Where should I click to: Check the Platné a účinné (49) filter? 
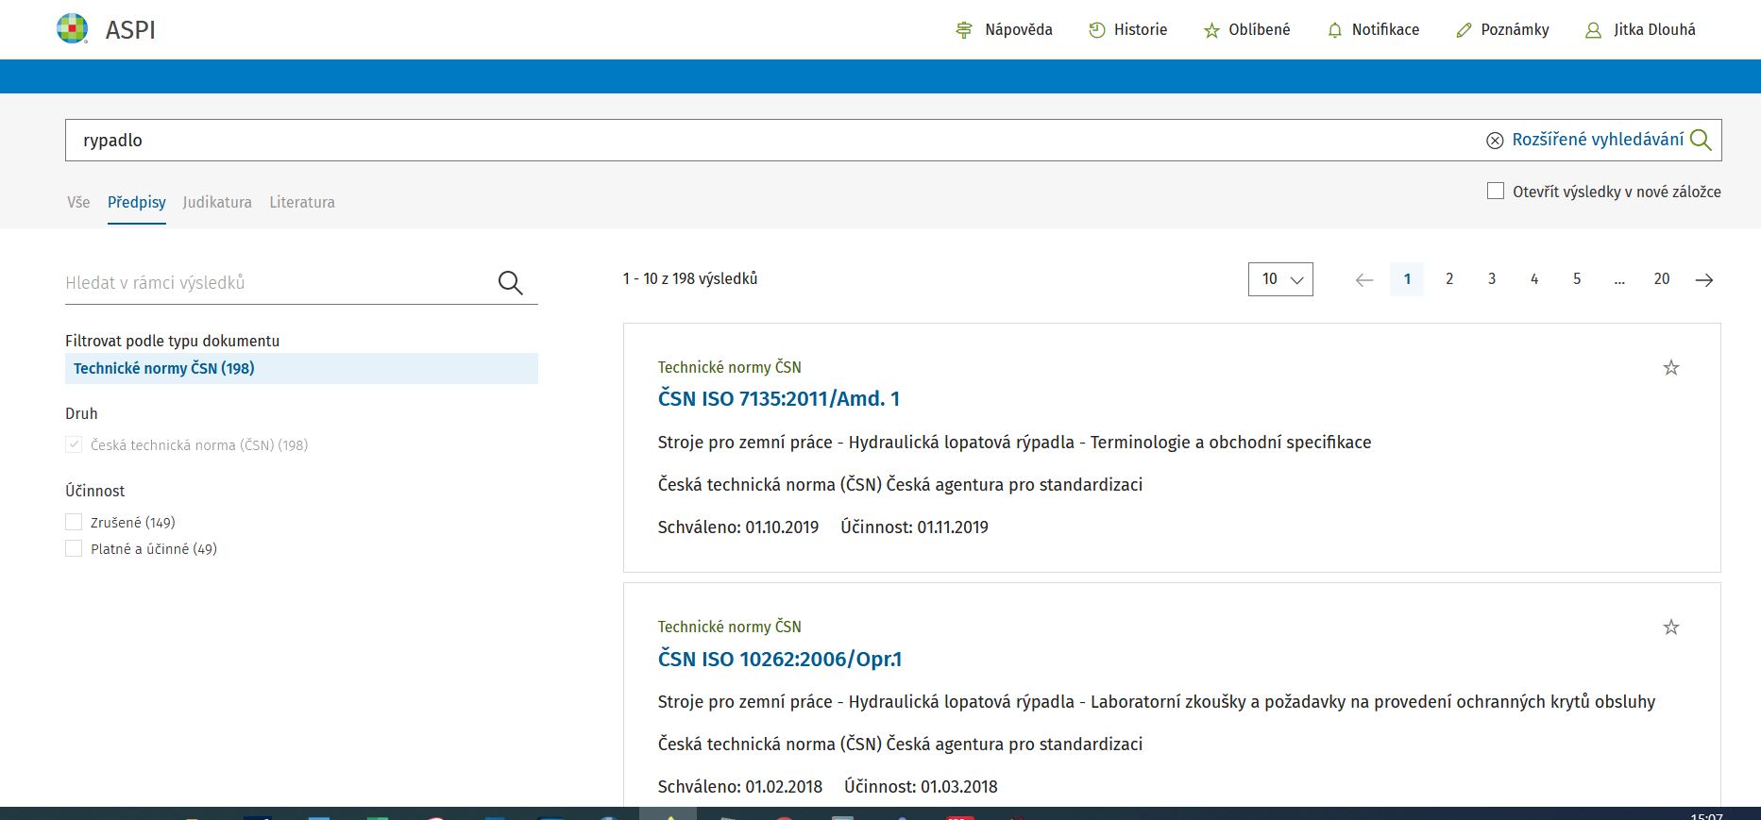pyautogui.click(x=74, y=548)
